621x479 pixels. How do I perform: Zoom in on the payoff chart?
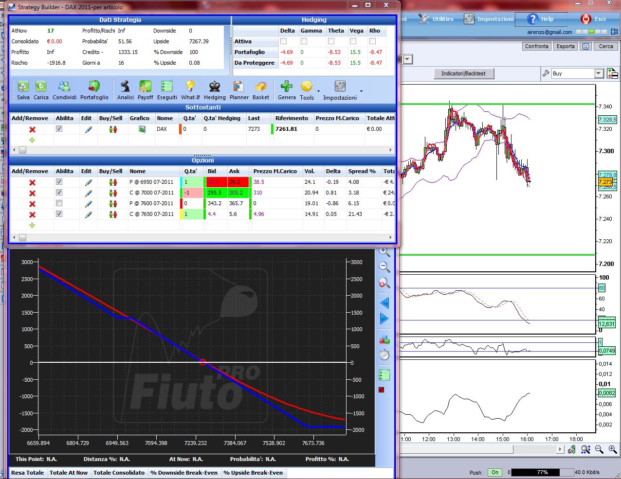(384, 252)
